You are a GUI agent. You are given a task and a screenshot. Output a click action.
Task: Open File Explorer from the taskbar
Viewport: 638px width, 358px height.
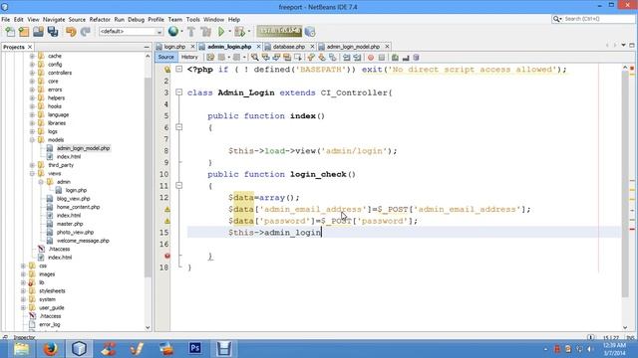click(x=21, y=349)
